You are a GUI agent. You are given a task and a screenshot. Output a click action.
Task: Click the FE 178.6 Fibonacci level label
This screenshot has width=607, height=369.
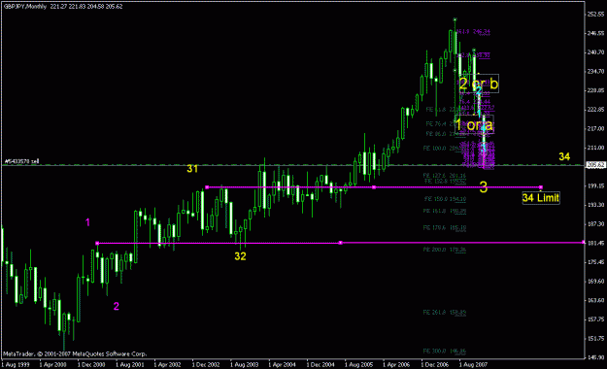(x=445, y=228)
